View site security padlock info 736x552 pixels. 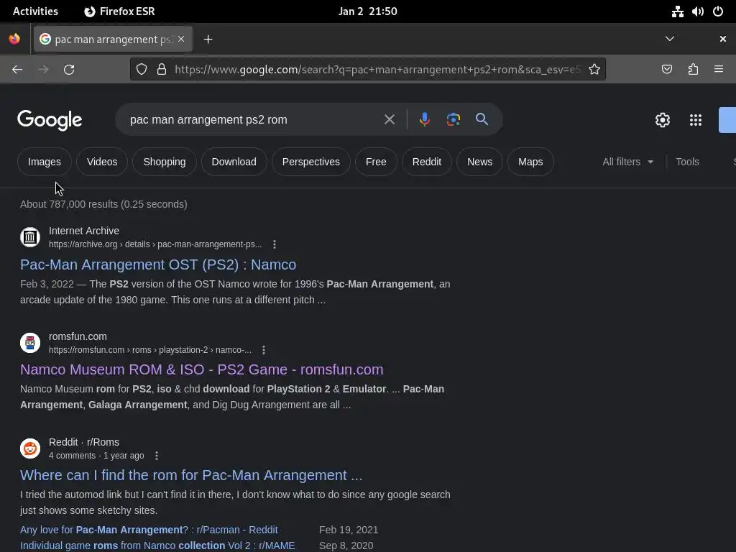point(162,70)
